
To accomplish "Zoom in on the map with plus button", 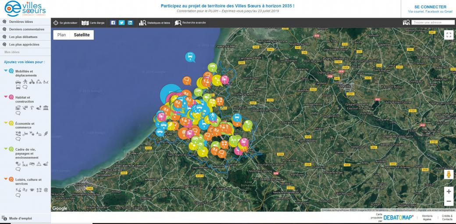I will coord(449,192).
